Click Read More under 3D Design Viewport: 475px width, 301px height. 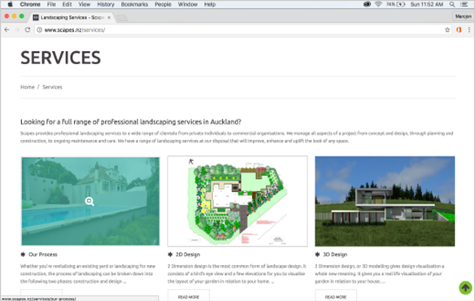click(x=336, y=296)
